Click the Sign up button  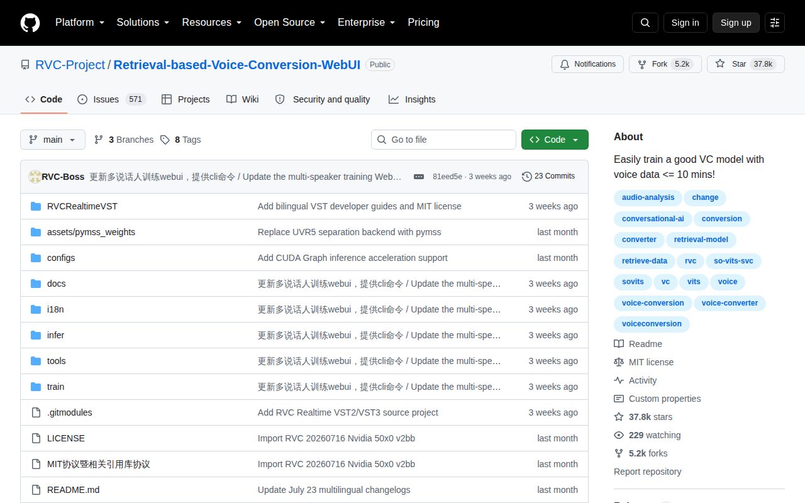pyautogui.click(x=736, y=23)
